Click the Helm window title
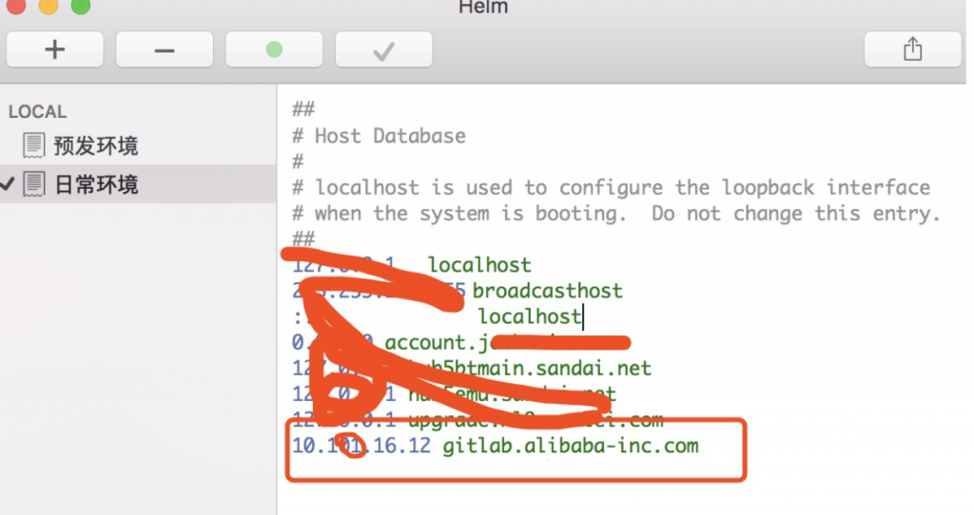 [x=483, y=7]
